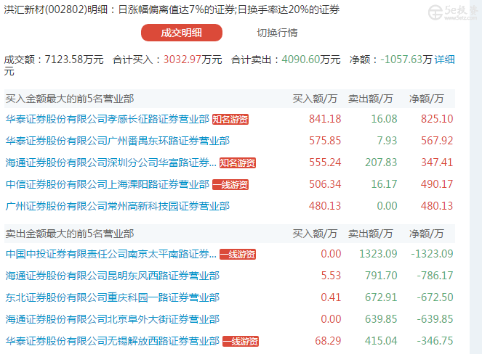This screenshot has height=354, width=482.
Task: Open 华泰证券无锡解放西路证券营业部 link
Action: pos(113,341)
